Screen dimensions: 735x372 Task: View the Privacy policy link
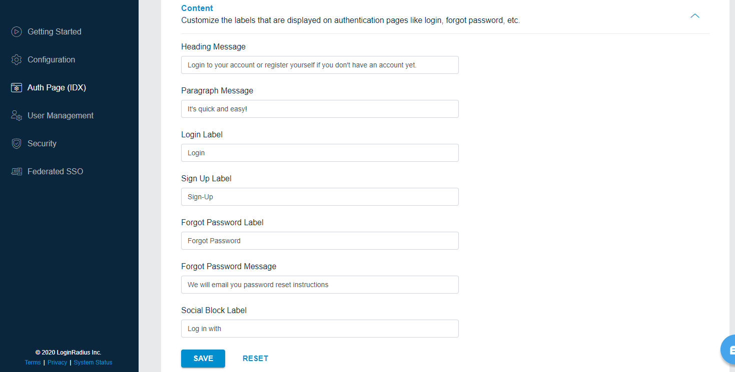[57, 362]
